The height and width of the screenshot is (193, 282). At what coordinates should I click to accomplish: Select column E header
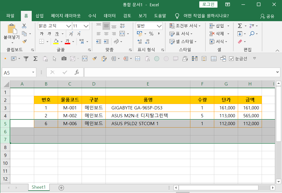(x=148, y=84)
